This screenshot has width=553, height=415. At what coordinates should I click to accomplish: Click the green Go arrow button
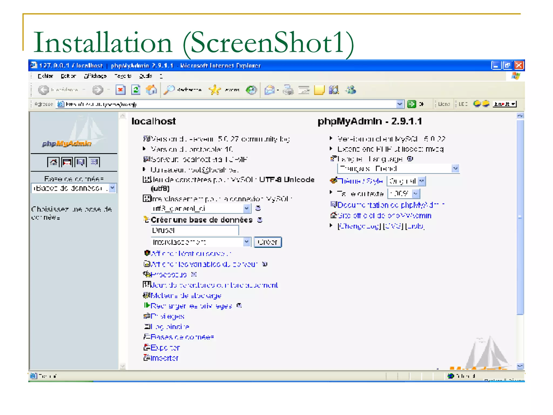(412, 104)
